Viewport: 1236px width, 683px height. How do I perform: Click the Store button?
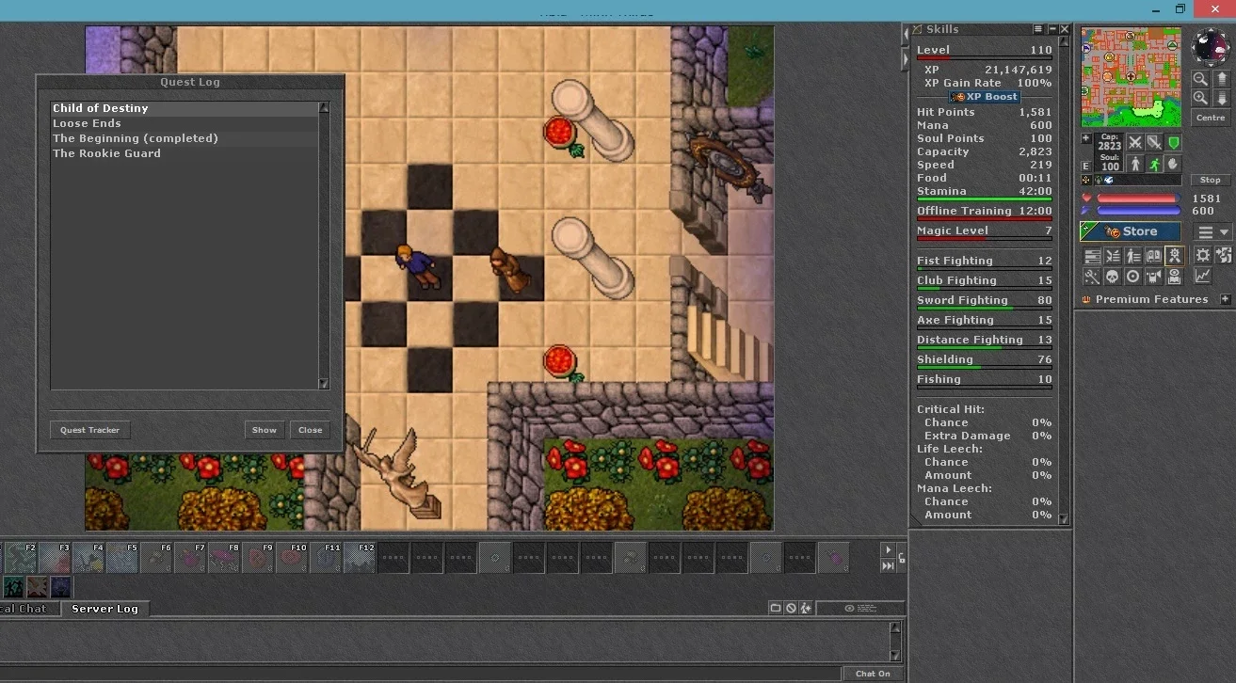1130,231
